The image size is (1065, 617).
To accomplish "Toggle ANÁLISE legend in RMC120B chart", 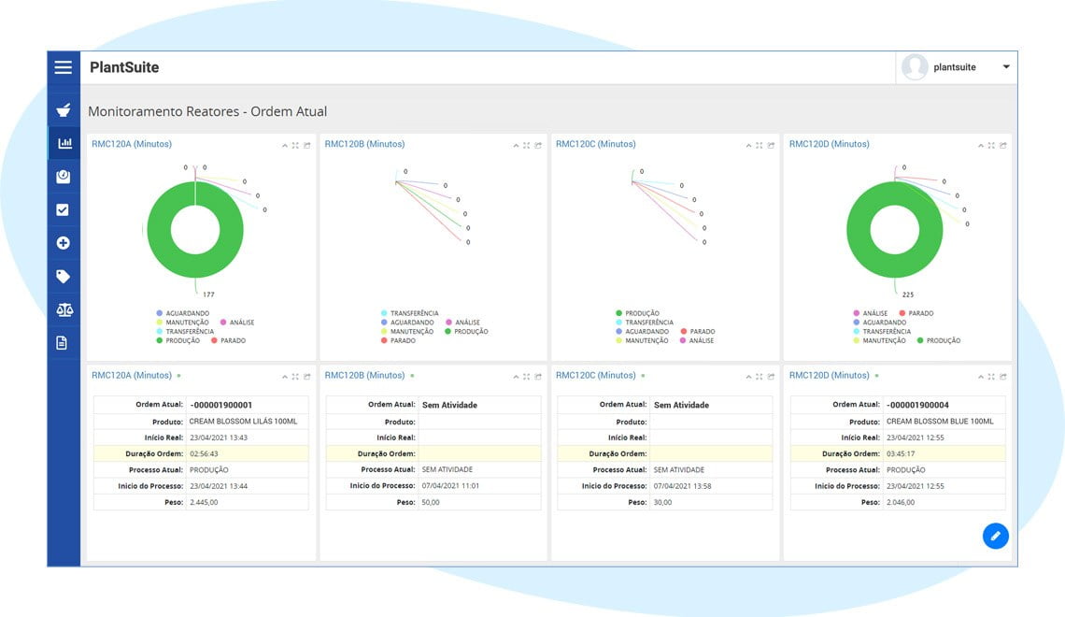I will pos(462,323).
